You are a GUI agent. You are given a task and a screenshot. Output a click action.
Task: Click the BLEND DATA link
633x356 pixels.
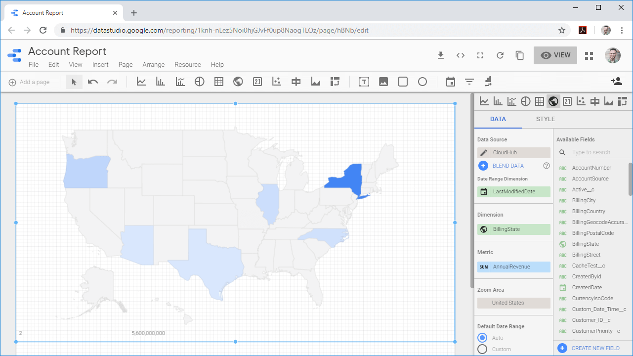[x=507, y=166]
